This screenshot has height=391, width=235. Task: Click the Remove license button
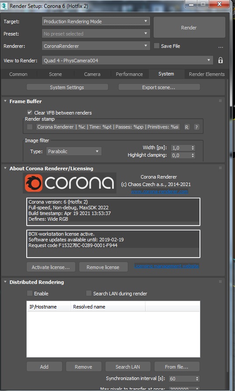(x=103, y=267)
